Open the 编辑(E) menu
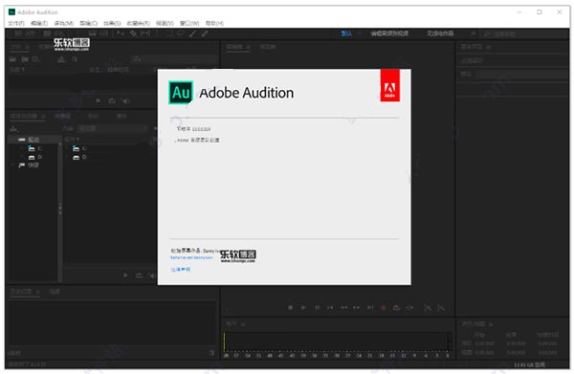The image size is (574, 374). [39, 23]
